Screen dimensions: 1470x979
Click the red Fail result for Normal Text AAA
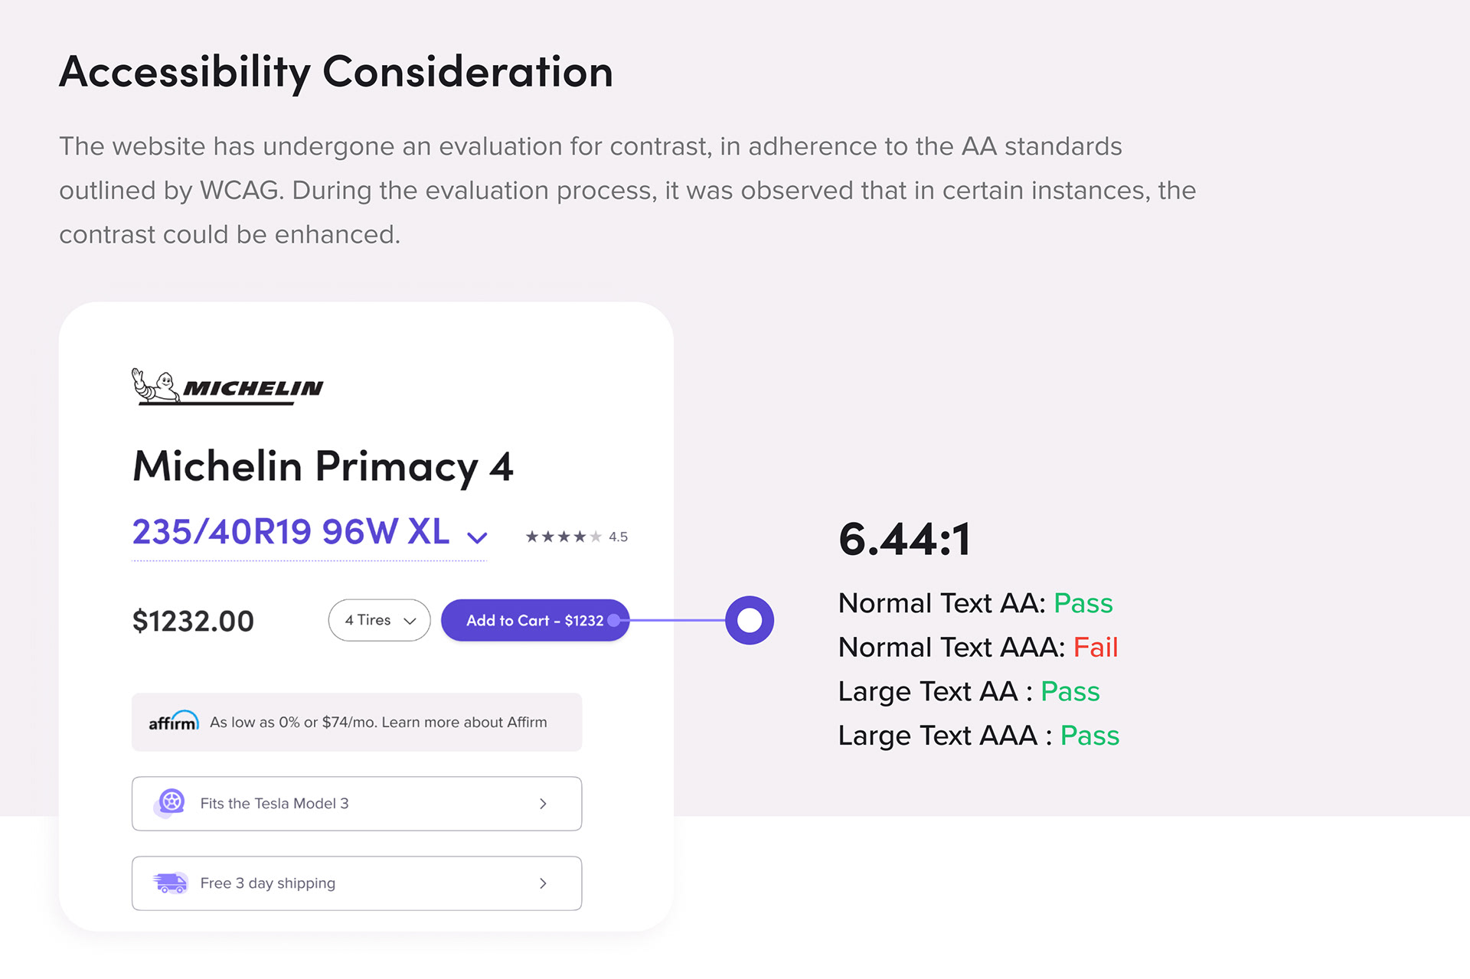click(x=1095, y=648)
